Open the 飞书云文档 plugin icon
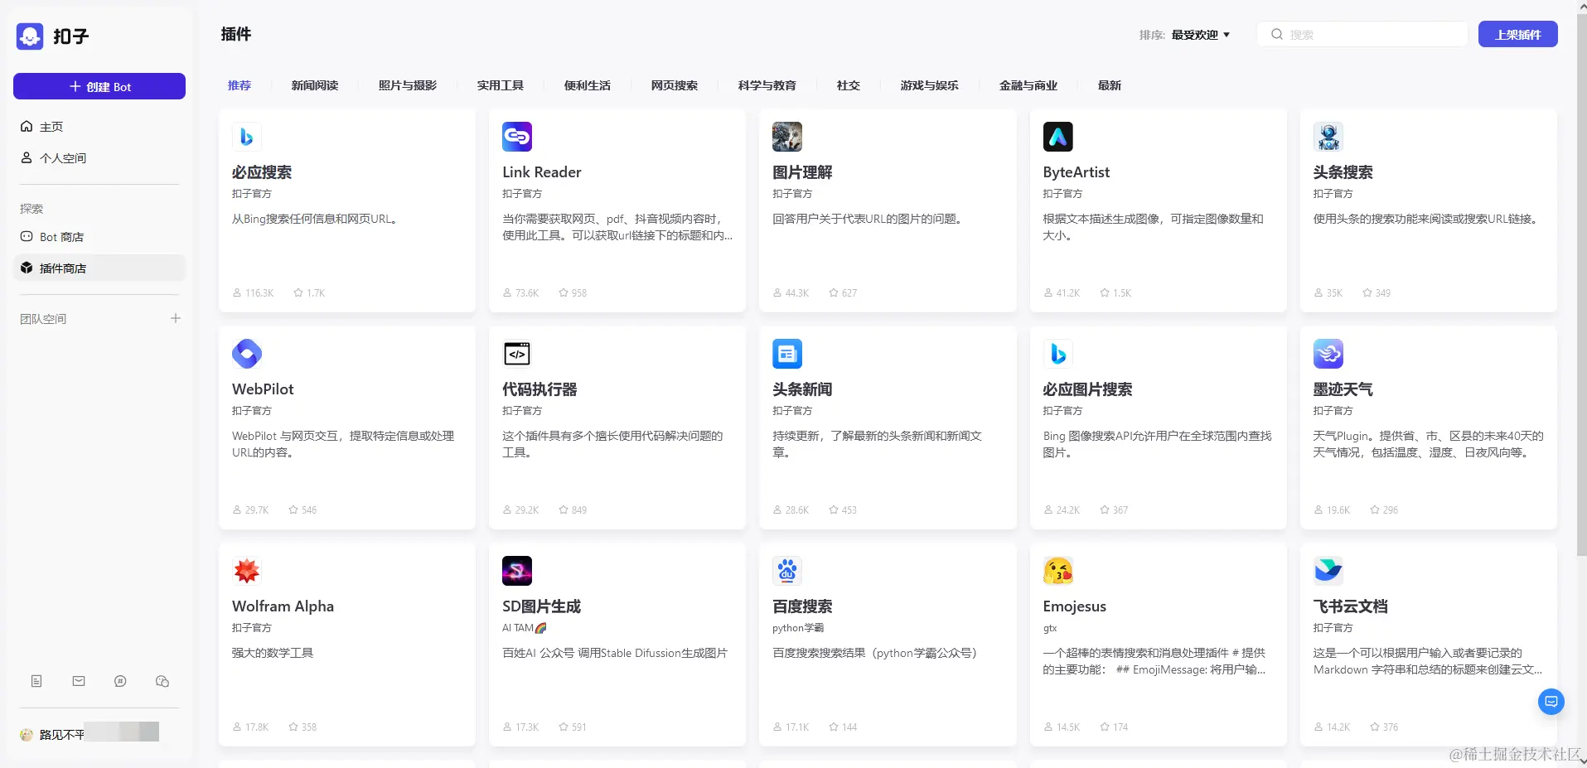 tap(1328, 571)
